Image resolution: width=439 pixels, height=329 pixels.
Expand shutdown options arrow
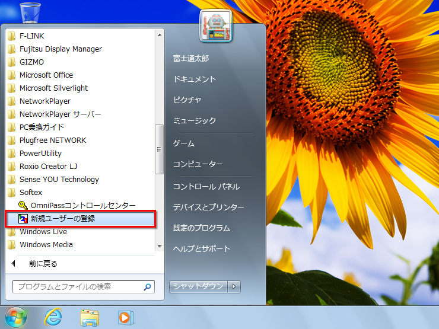tap(234, 286)
